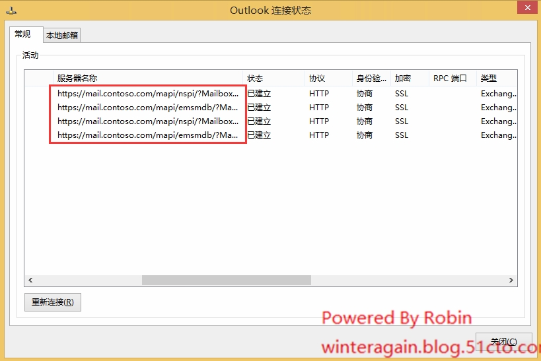Click 协商 authentication in fourth row
Image resolution: width=541 pixels, height=361 pixels.
pyautogui.click(x=365, y=135)
